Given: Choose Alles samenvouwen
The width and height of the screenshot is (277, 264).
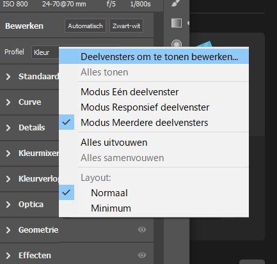Looking at the screenshot, I should [x=154, y=158].
